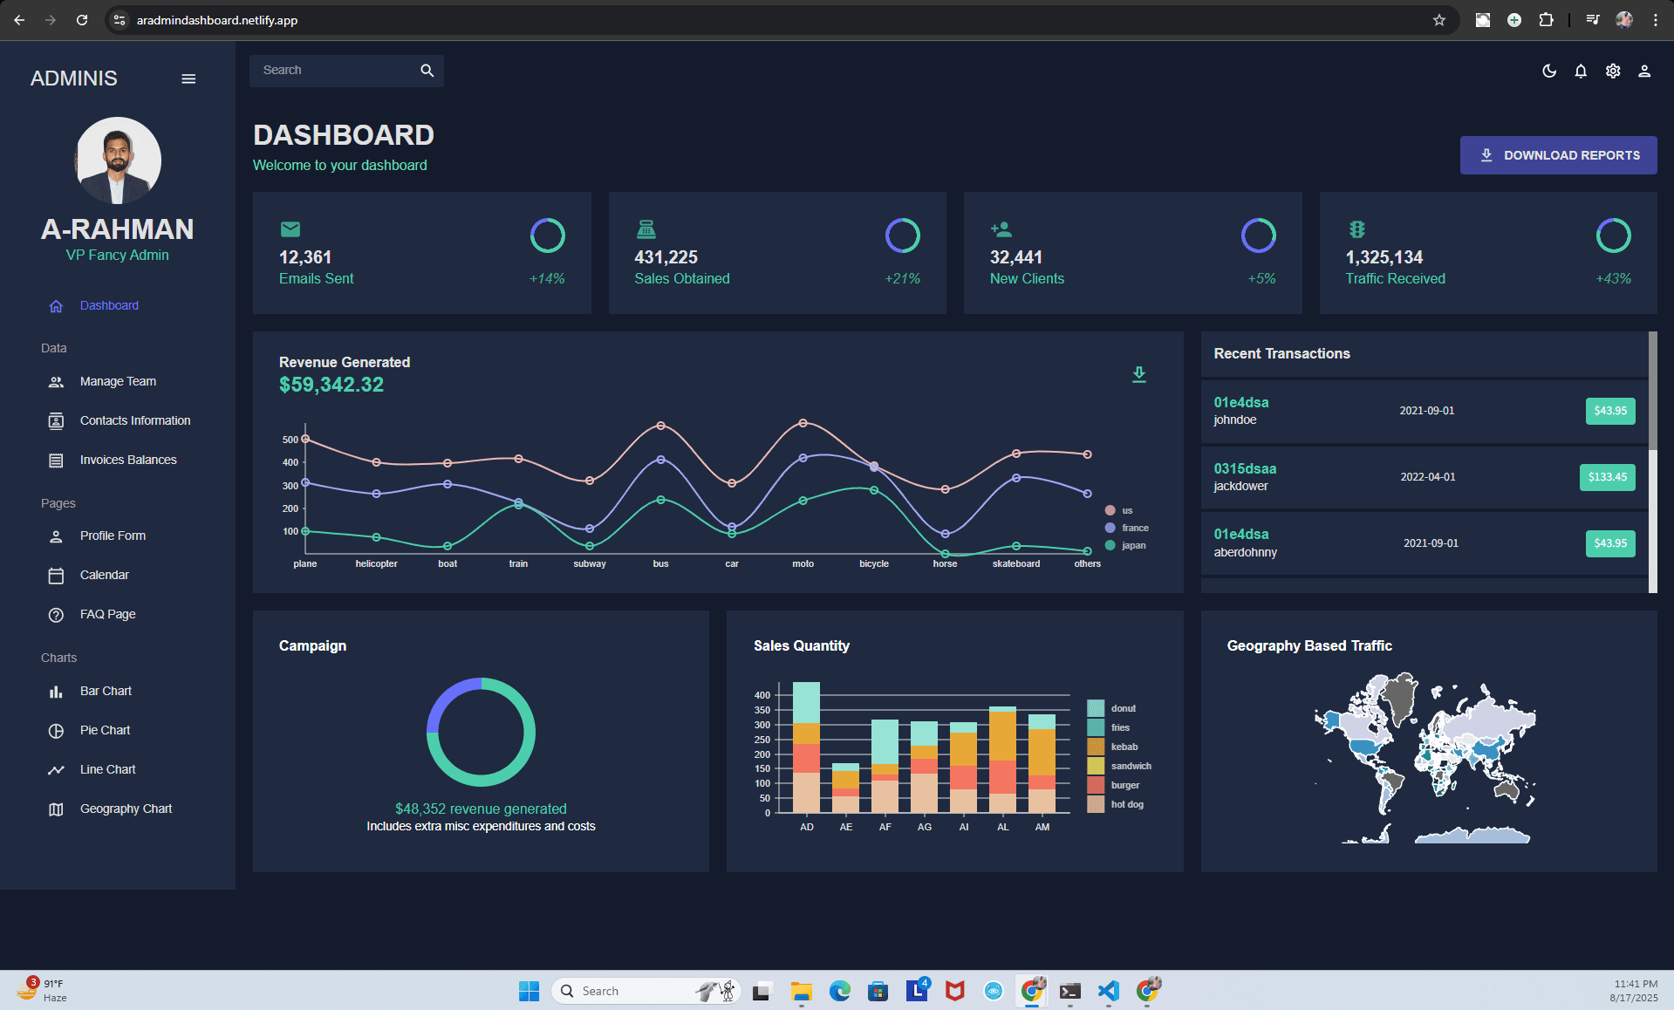Open Dashboard from the sidebar menu

109,305
